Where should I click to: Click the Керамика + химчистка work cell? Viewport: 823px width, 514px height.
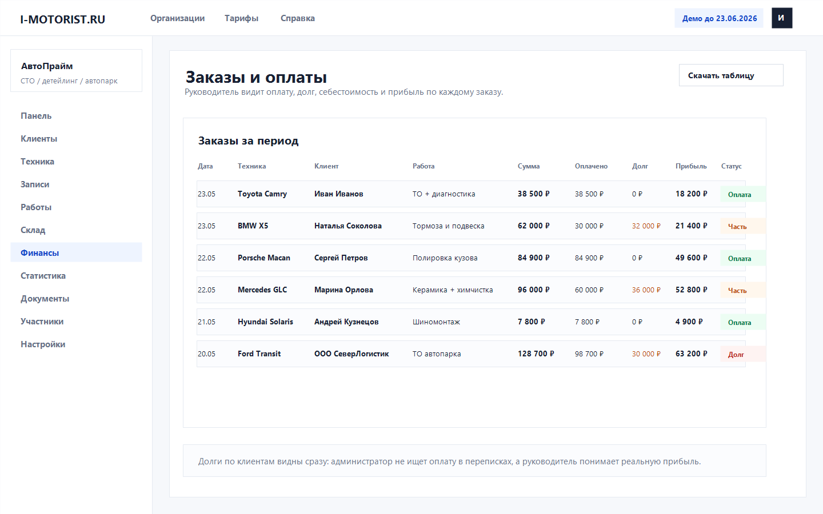tap(453, 290)
